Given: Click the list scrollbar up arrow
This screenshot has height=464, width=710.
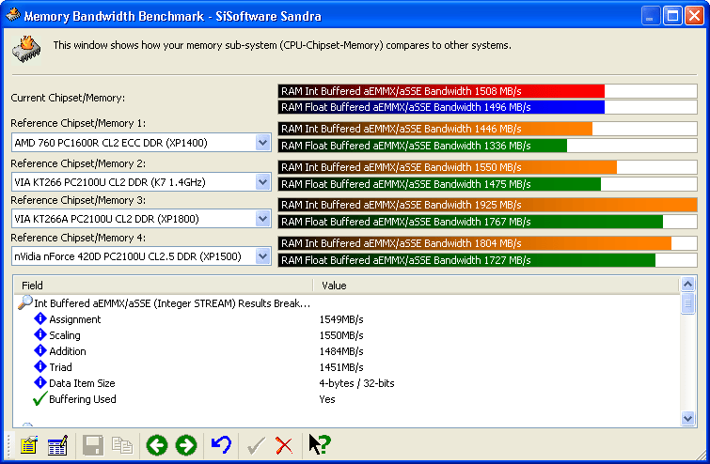Looking at the screenshot, I should tap(687, 284).
